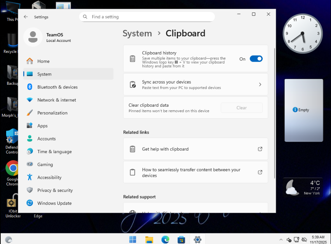The height and width of the screenshot is (244, 331).
Task: Click the Gaming controller icon
Action: pyautogui.click(x=30, y=164)
